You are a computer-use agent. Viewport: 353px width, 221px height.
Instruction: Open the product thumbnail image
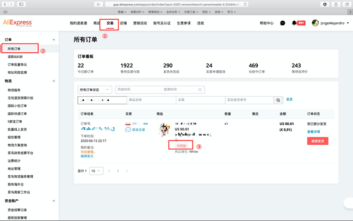pos(165,130)
